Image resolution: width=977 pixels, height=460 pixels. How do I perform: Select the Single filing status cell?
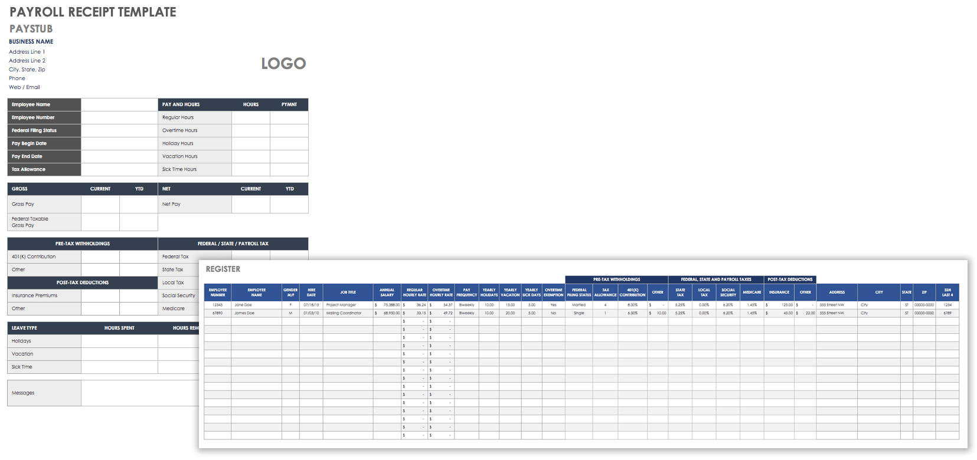(579, 313)
